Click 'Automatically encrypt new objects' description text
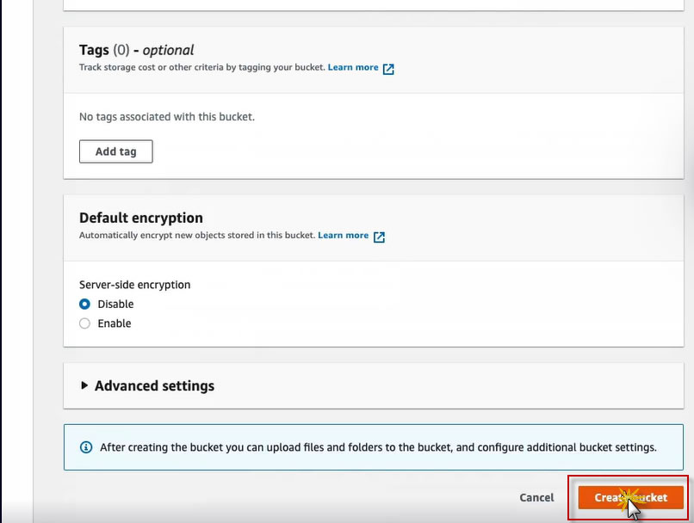Image resolution: width=694 pixels, height=523 pixels. pos(197,235)
